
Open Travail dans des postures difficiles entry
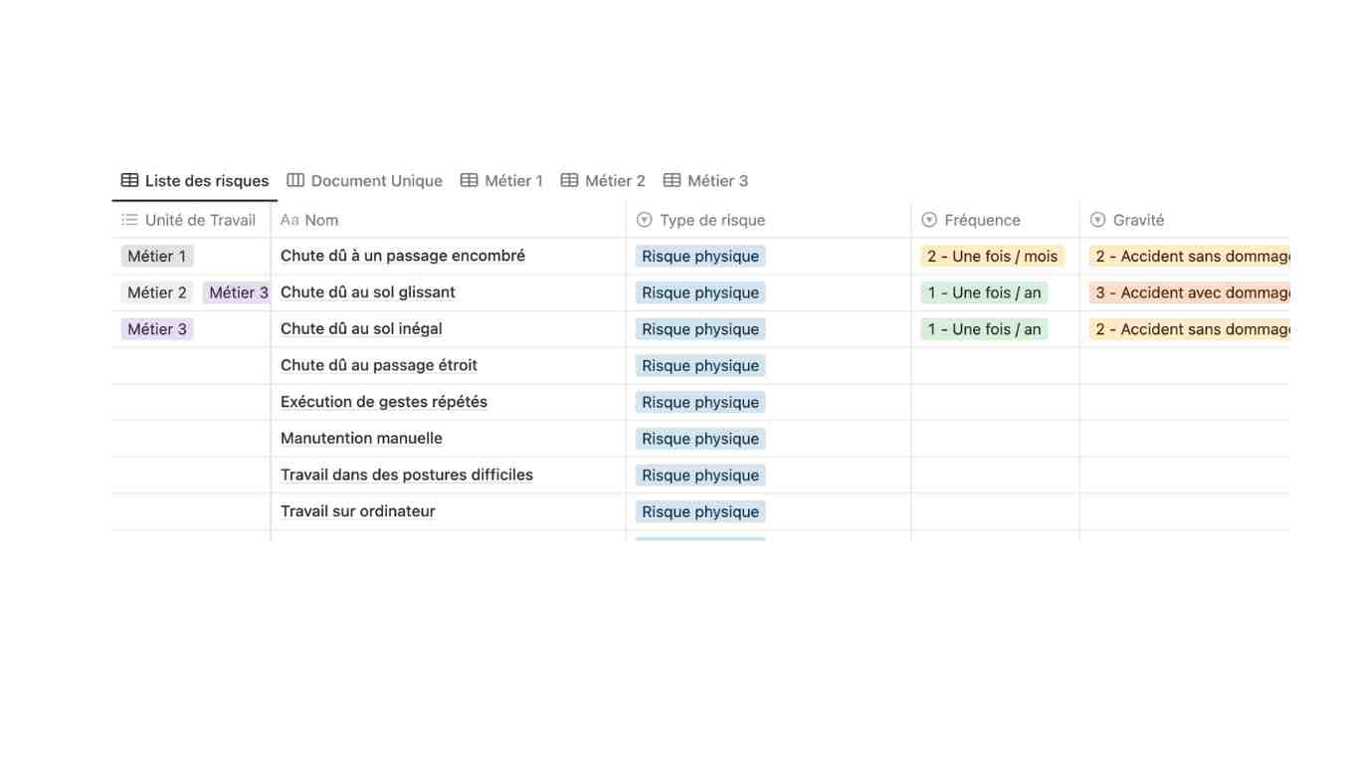coord(407,475)
